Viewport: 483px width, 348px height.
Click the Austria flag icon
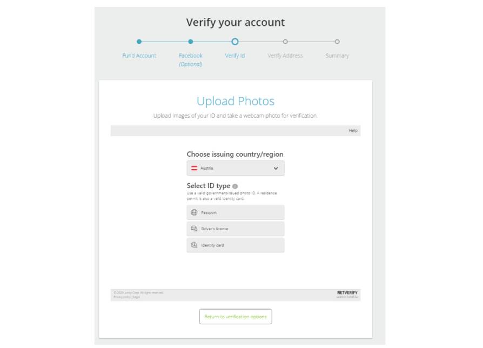pos(196,168)
